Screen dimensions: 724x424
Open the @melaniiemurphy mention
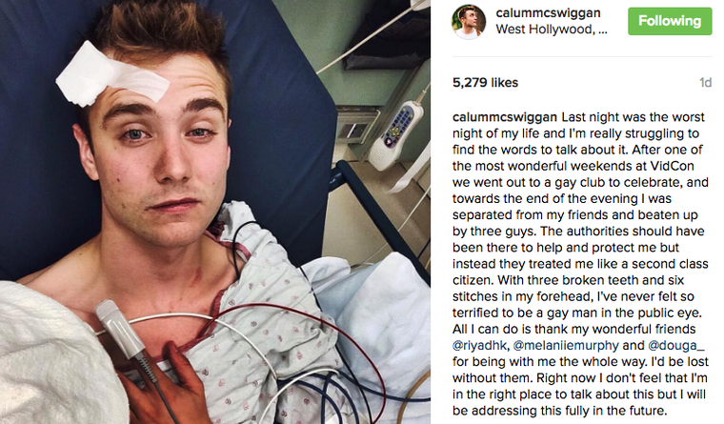click(x=566, y=345)
